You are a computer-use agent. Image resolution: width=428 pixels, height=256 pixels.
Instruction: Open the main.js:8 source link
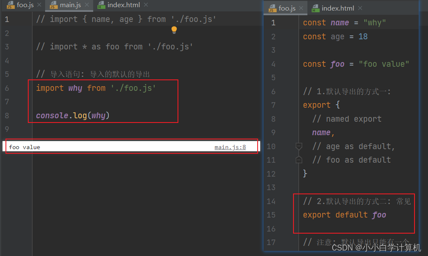tap(230, 147)
